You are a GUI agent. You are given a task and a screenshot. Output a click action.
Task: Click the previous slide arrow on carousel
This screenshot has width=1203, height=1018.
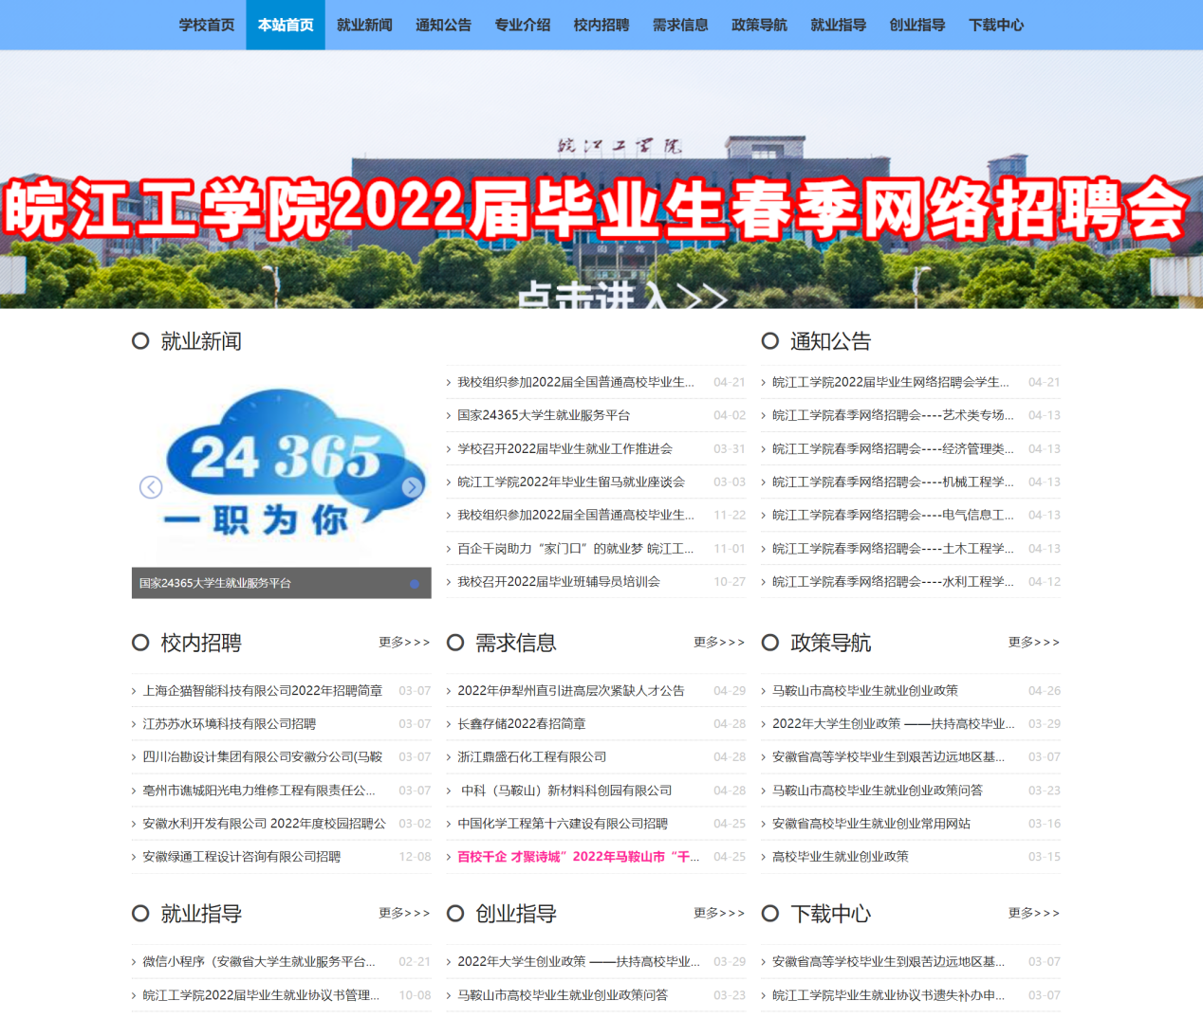click(x=151, y=487)
